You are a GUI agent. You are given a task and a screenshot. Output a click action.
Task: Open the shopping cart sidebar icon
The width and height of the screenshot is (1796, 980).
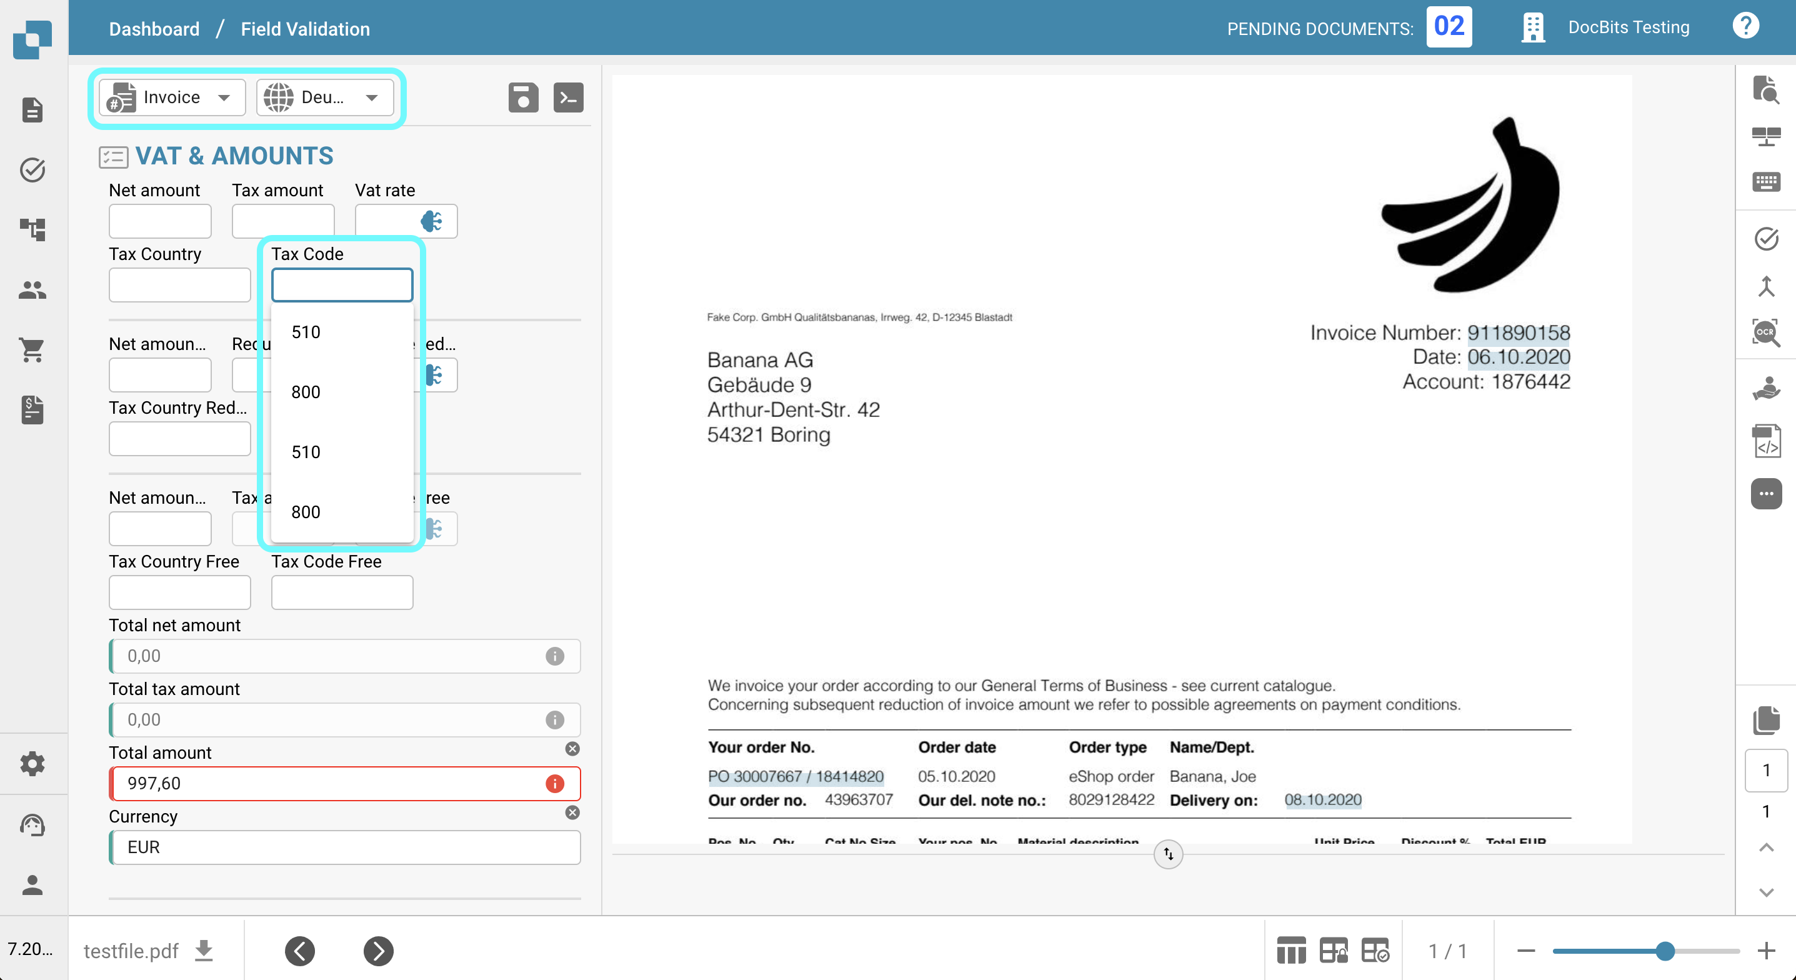(x=32, y=349)
